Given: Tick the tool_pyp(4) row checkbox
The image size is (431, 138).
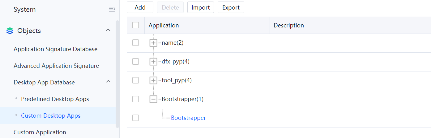Looking at the screenshot, I should (135, 80).
